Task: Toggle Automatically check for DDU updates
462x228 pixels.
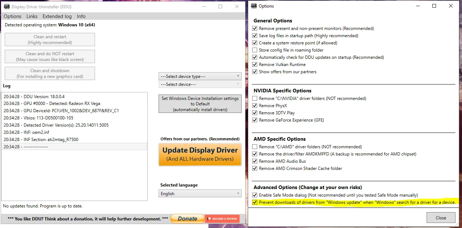Action: click(x=255, y=57)
